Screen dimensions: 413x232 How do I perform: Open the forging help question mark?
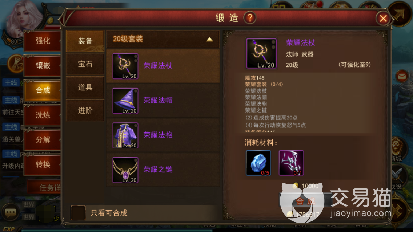[x=250, y=18]
